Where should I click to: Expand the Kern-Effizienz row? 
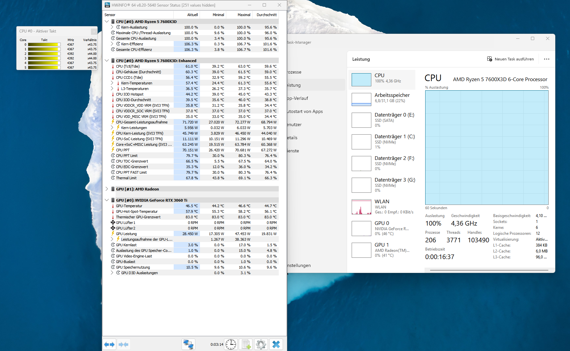[112, 44]
